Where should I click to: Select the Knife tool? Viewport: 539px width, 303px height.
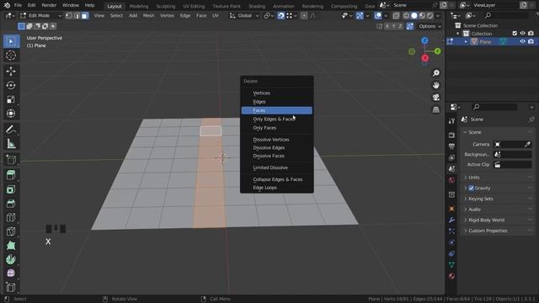[x=11, y=231]
